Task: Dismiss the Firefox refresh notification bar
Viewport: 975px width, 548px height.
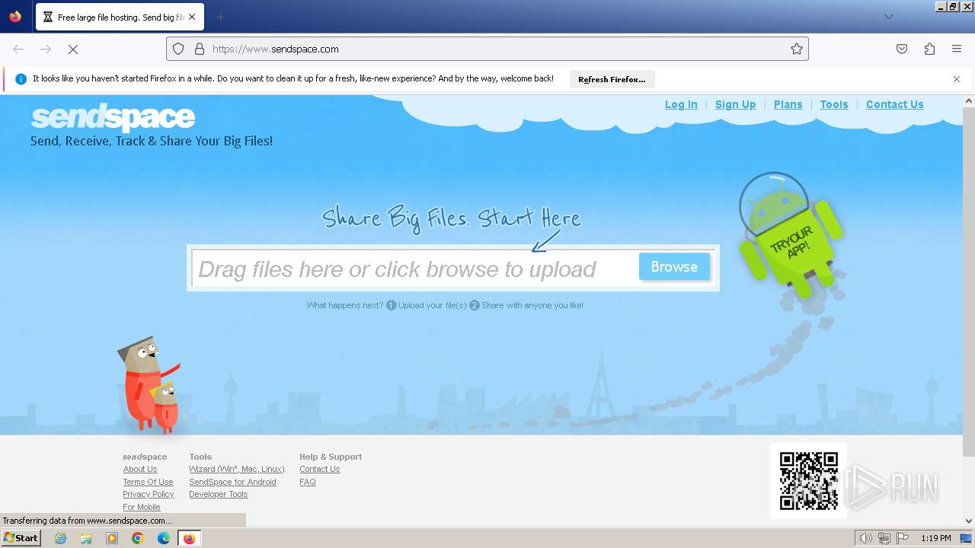Action: pos(957,79)
